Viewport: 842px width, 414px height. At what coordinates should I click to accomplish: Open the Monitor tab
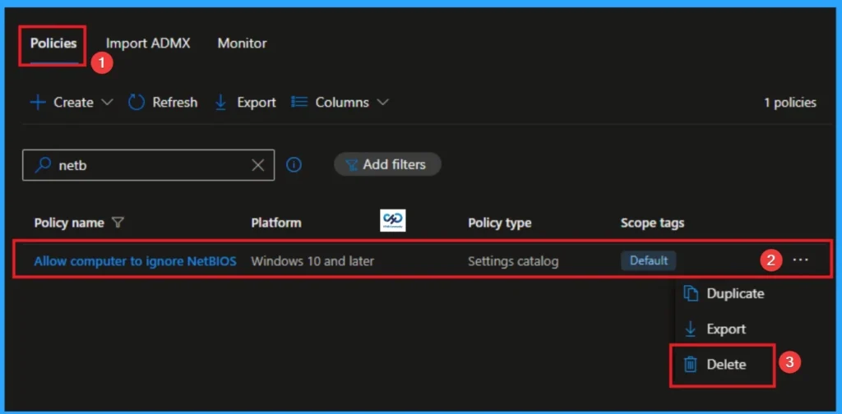click(242, 44)
